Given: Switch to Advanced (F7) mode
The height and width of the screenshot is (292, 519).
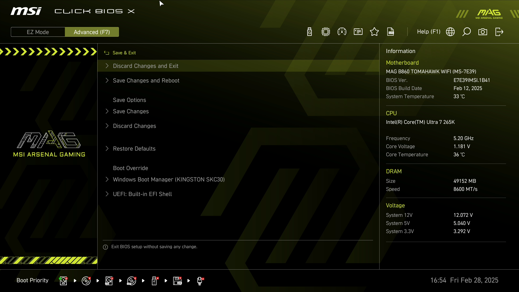Looking at the screenshot, I should tap(92, 32).
